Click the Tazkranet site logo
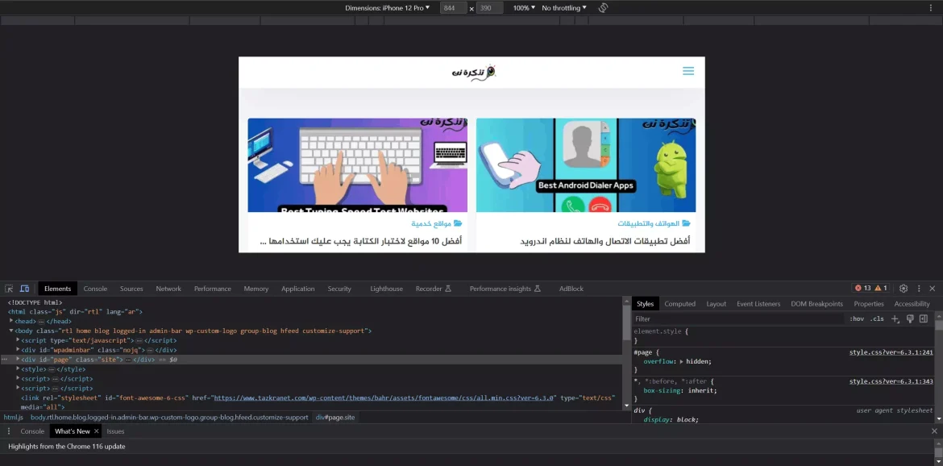Screen dimensions: 943x466 [473, 72]
